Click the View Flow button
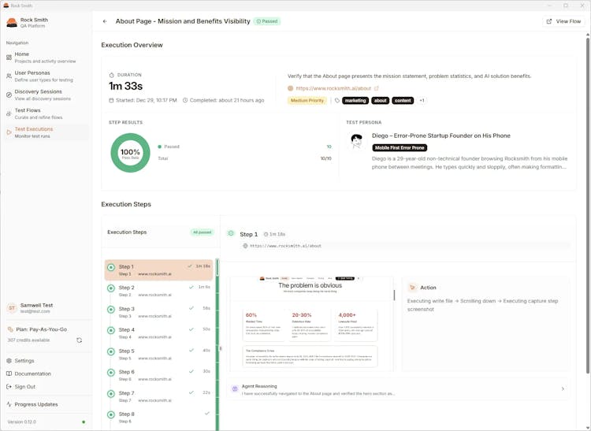591x431 pixels. (x=563, y=21)
